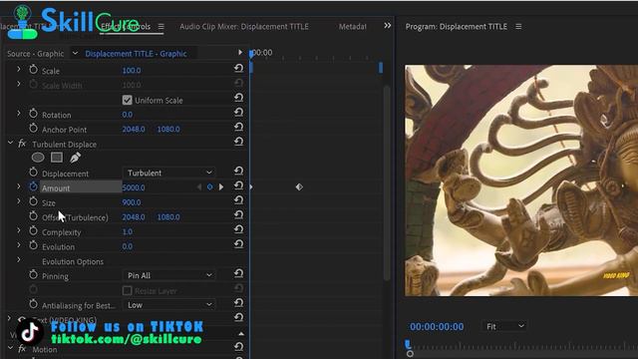Screen dimensions: 638x359
Task: Click the Amount value 5000.0
Action: coord(134,187)
